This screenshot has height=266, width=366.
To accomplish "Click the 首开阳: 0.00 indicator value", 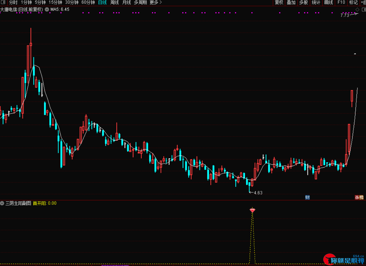I will [x=45, y=203].
